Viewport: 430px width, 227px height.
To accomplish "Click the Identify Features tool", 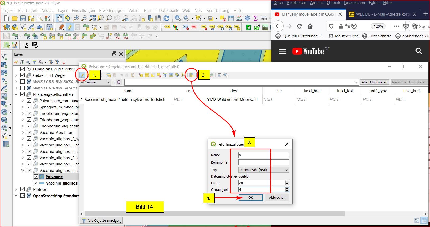I will point(178,18).
